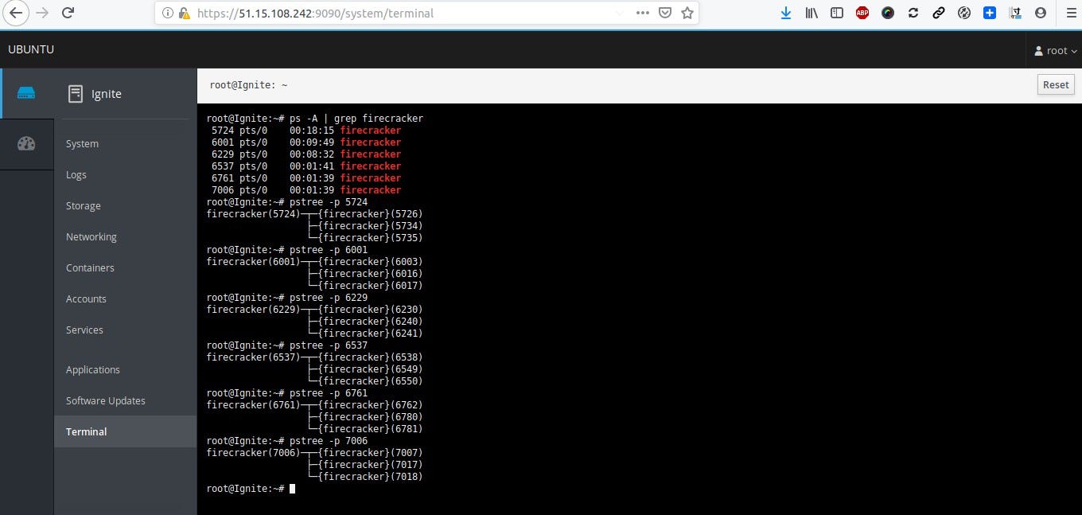Click the '{firecracker}(5726)' thread entry
1082x515 pixels.
(371, 214)
